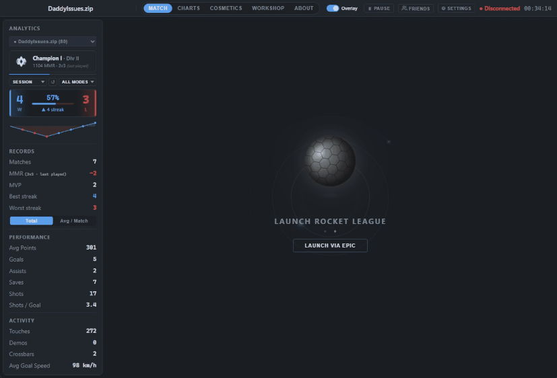Click the MVP record row
Screen dimensions: 557x378
coord(53,185)
